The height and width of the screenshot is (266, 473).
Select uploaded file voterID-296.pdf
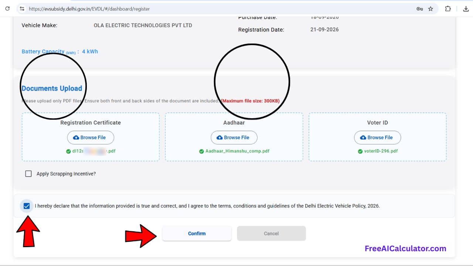coord(378,151)
